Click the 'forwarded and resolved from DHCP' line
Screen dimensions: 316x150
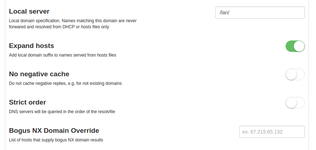pos(59,27)
